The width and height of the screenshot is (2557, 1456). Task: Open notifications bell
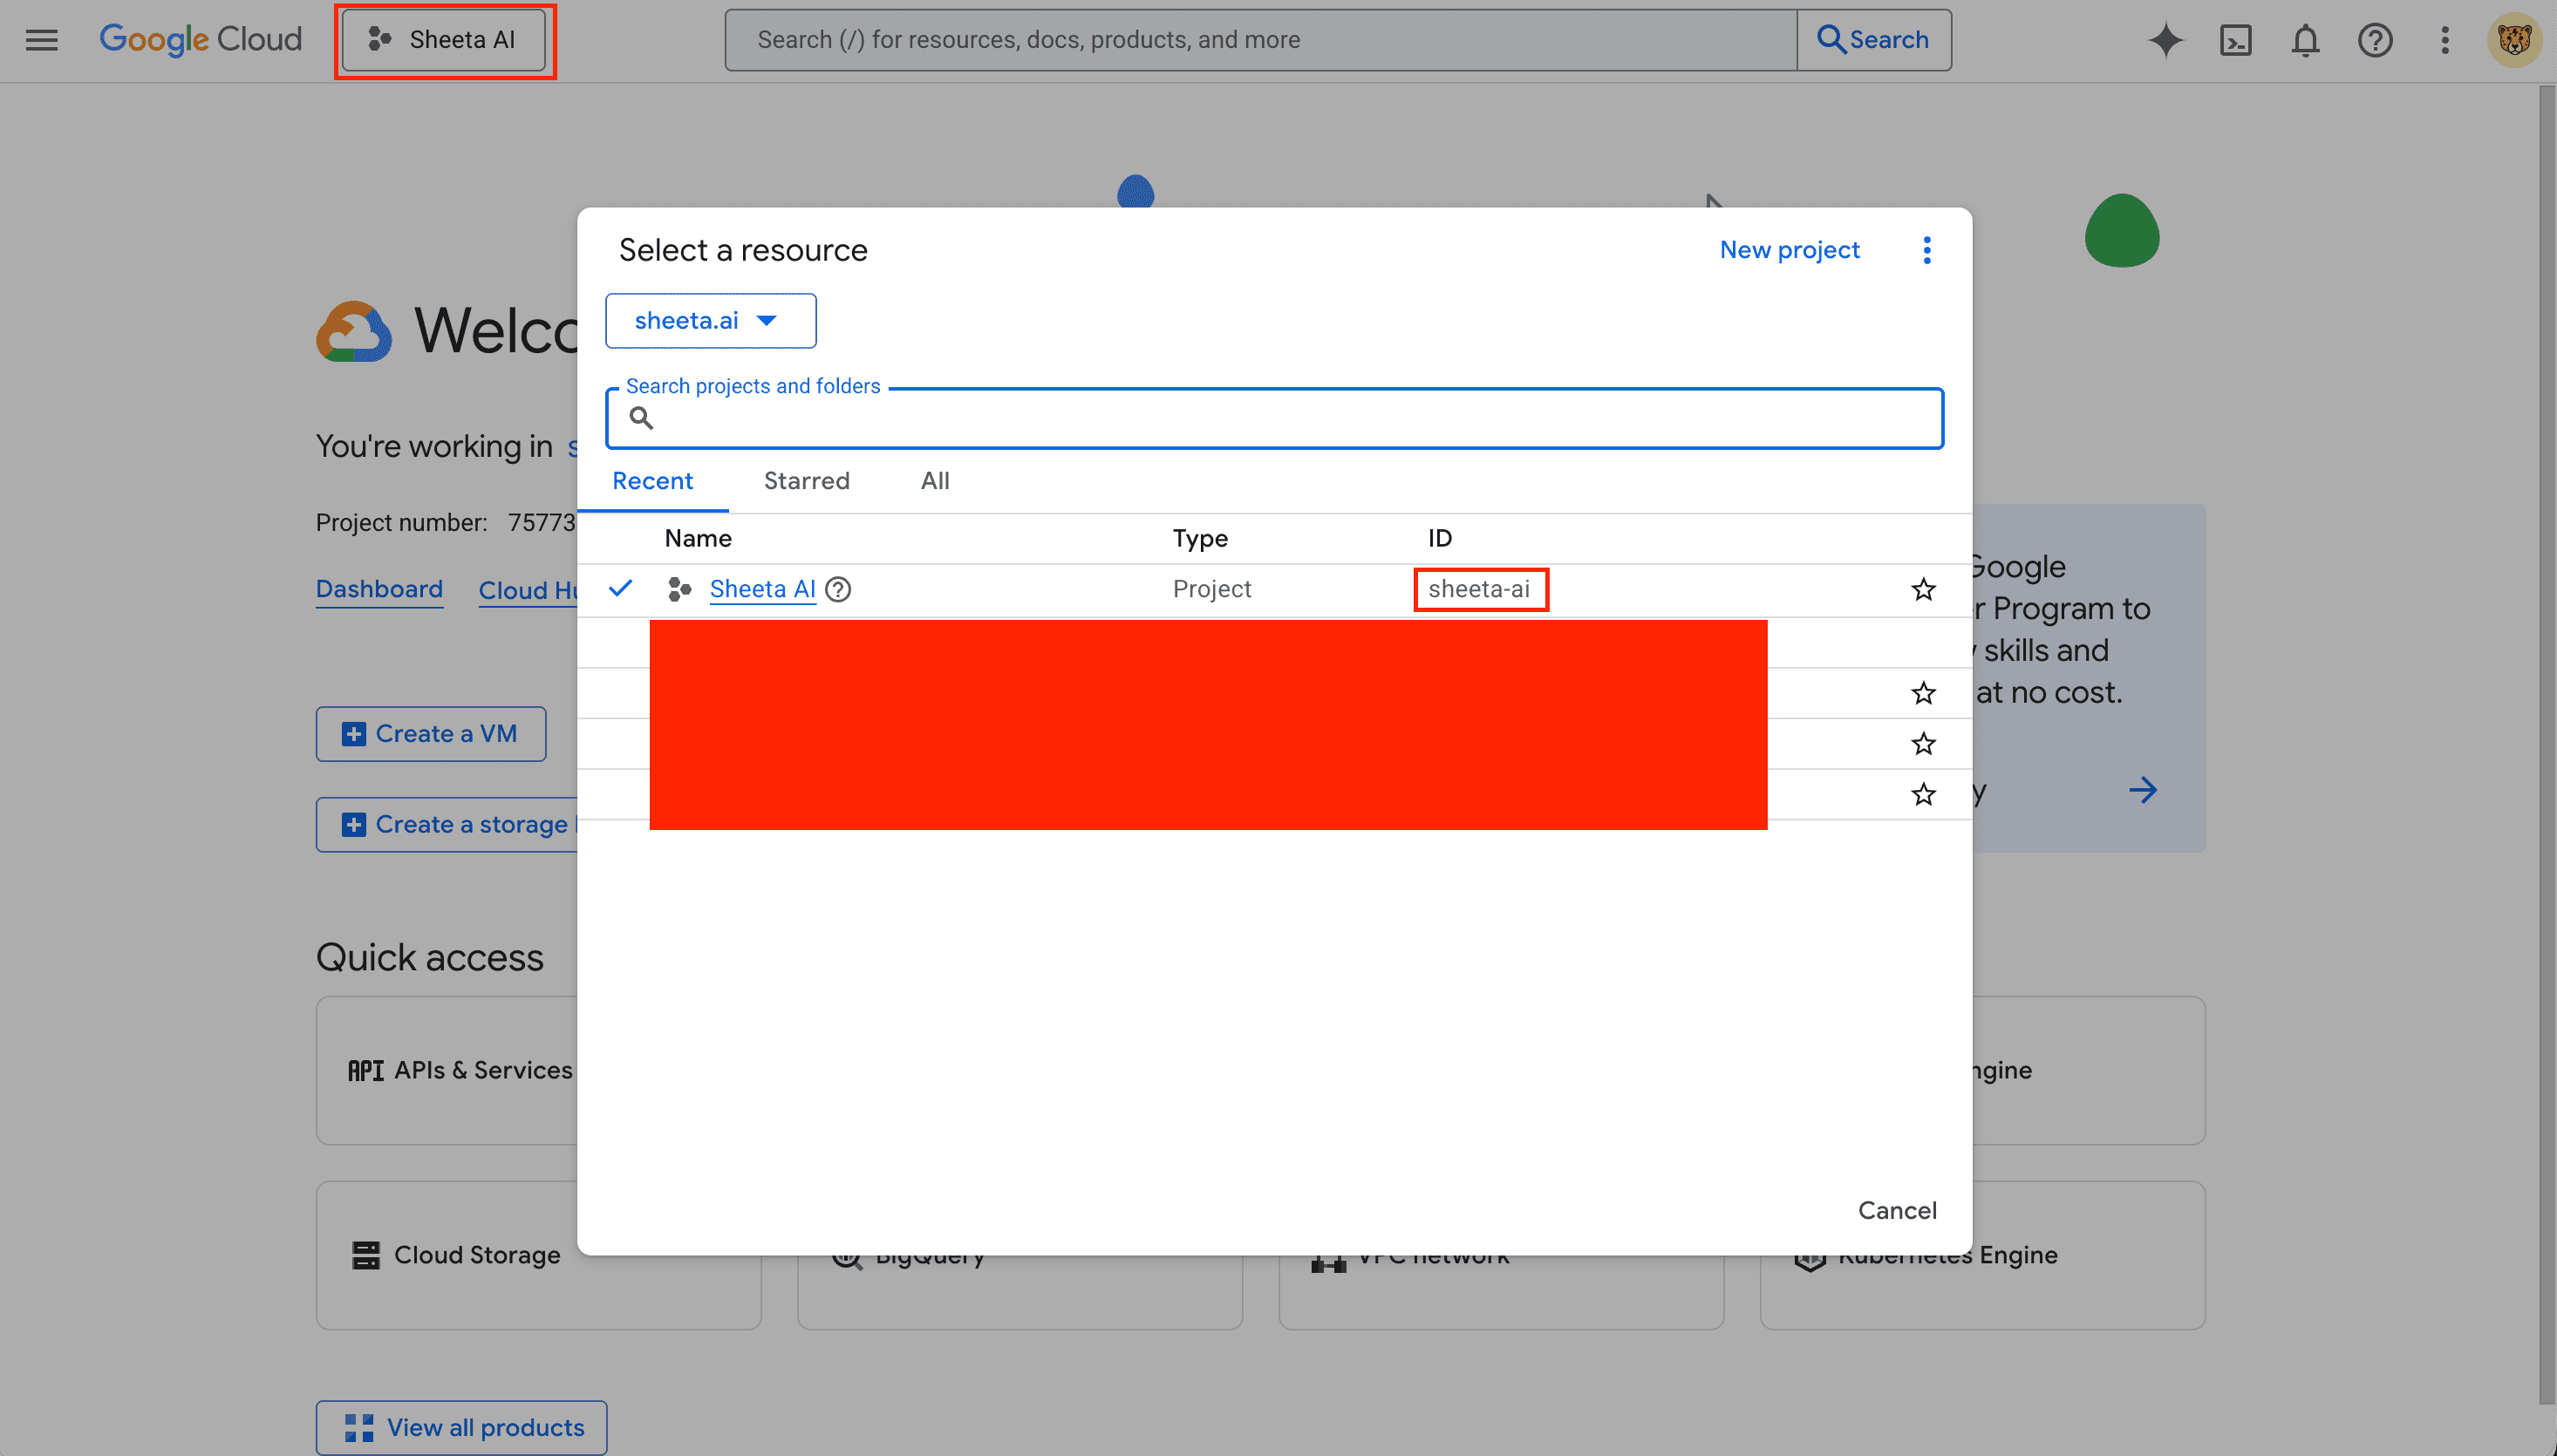click(2305, 40)
